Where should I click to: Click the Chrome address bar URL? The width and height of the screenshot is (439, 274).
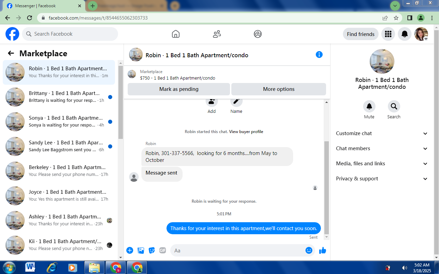[98, 18]
